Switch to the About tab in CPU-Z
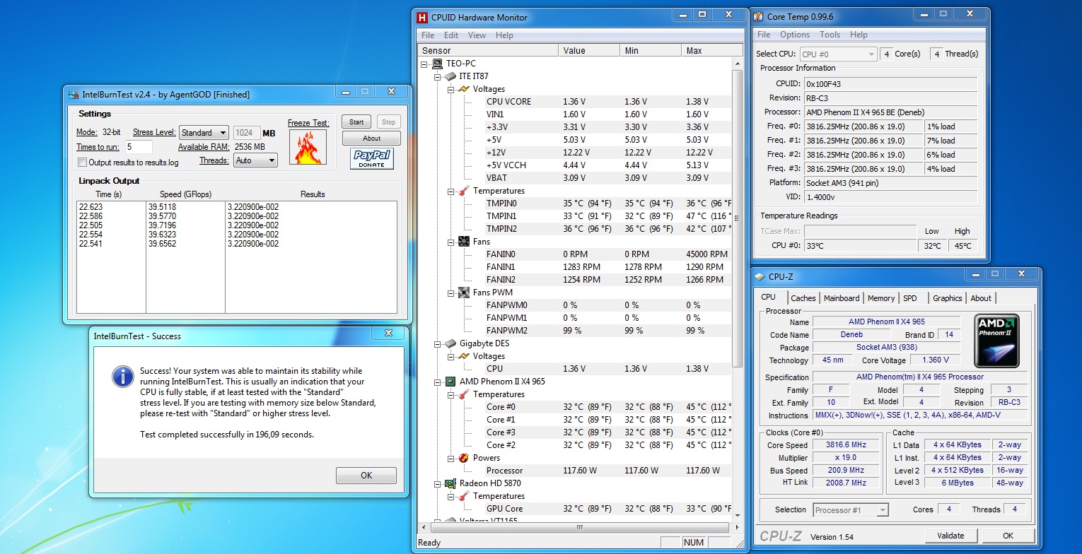Screen dimensions: 1082x554 point(981,298)
